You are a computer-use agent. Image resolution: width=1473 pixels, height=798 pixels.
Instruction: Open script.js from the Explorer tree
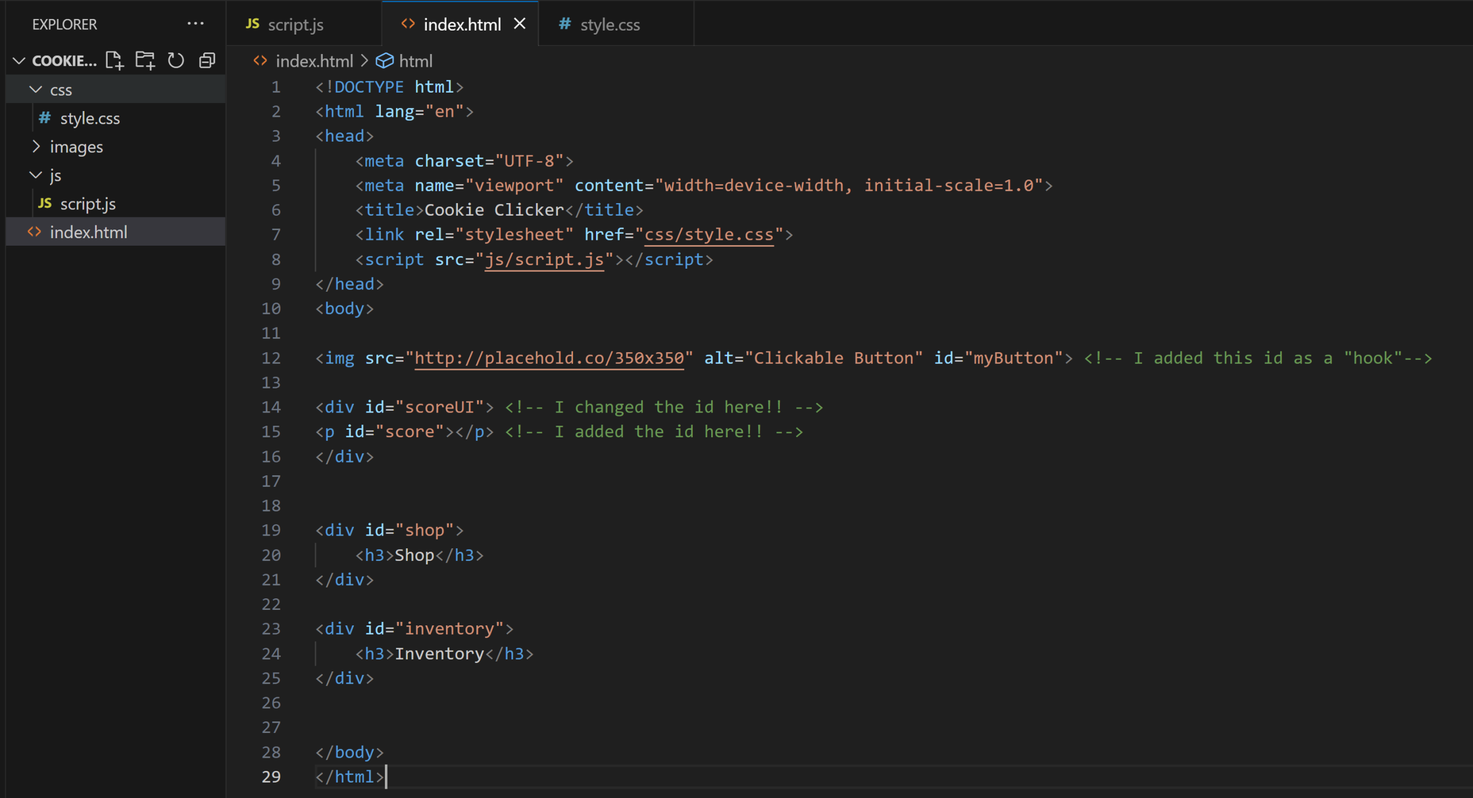(115, 204)
